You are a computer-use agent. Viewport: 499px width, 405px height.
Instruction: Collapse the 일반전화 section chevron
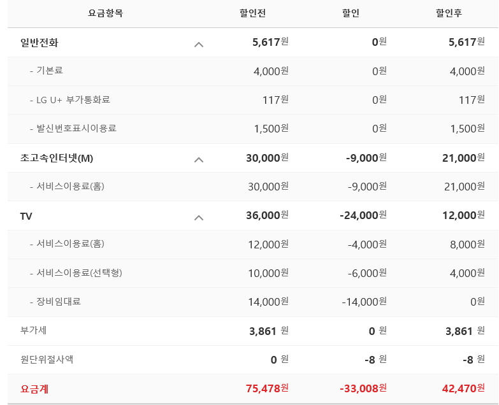(x=199, y=44)
